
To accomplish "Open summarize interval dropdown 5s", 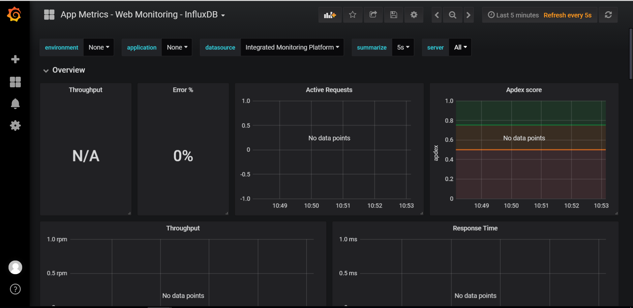I will tap(403, 47).
